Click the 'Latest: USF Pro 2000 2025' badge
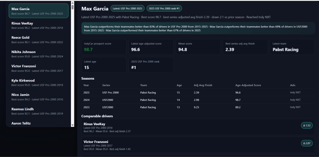Screen dimensions: 319x157 (x=128, y=9)
